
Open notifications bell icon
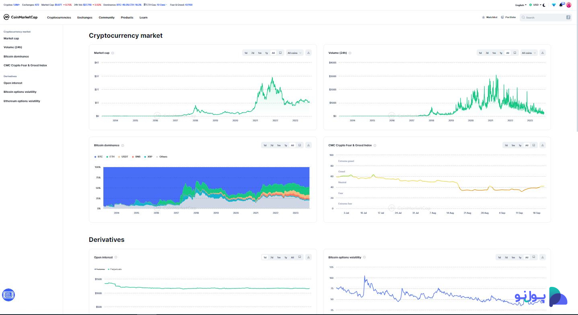tap(561, 5)
